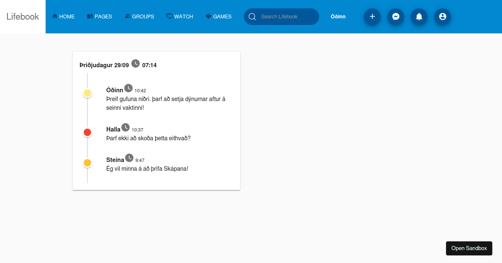Switch to the GAMES tab
The width and height of the screenshot is (502, 263).
point(219,17)
